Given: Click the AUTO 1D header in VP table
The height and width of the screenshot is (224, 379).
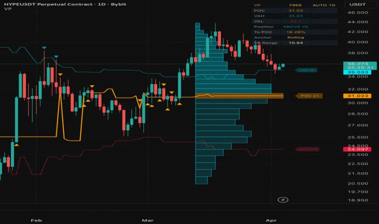Looking at the screenshot, I should click(x=324, y=5).
